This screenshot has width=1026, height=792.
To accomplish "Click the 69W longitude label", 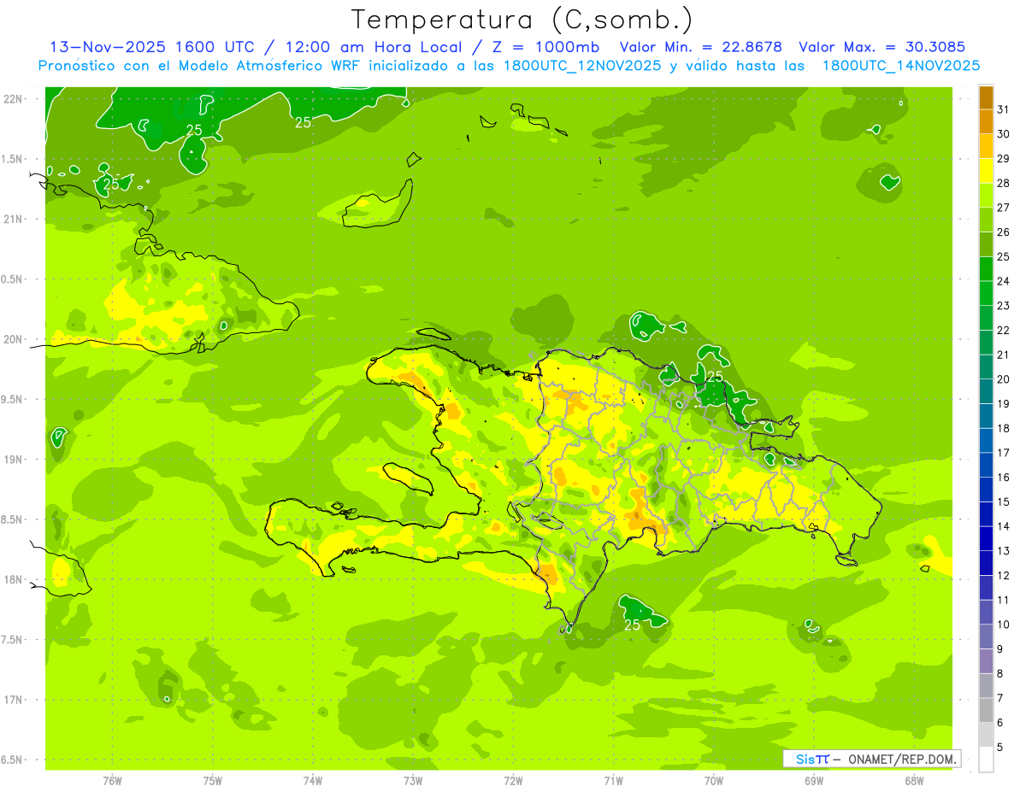I will click(814, 781).
